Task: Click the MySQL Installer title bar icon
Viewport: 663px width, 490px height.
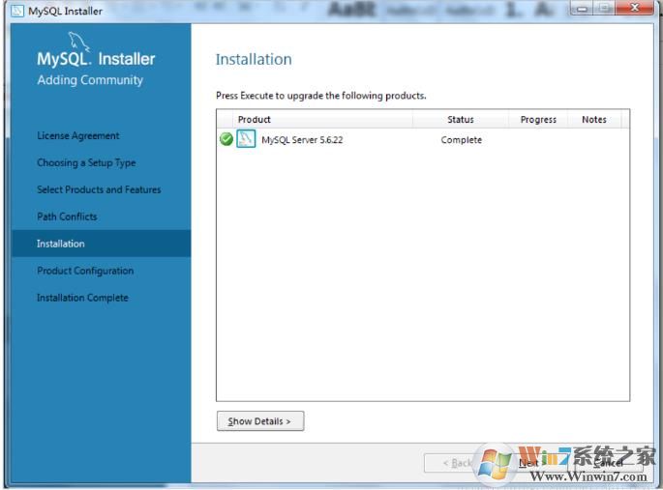Action: [x=18, y=12]
